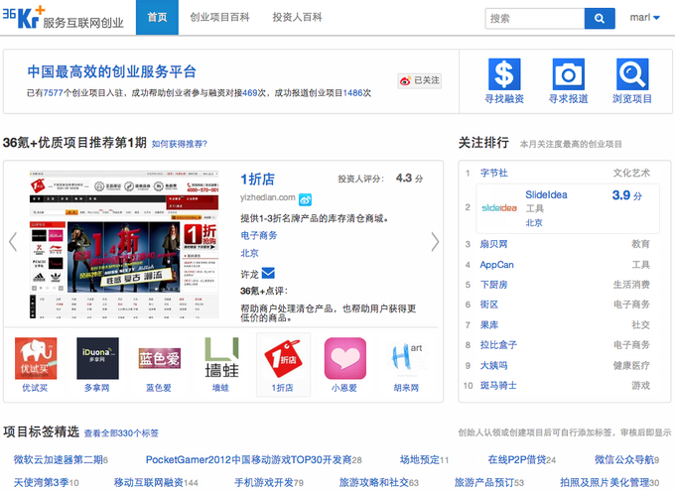Toggle the 已关注 Weibo follow button
The width and height of the screenshot is (675, 491).
pyautogui.click(x=419, y=80)
